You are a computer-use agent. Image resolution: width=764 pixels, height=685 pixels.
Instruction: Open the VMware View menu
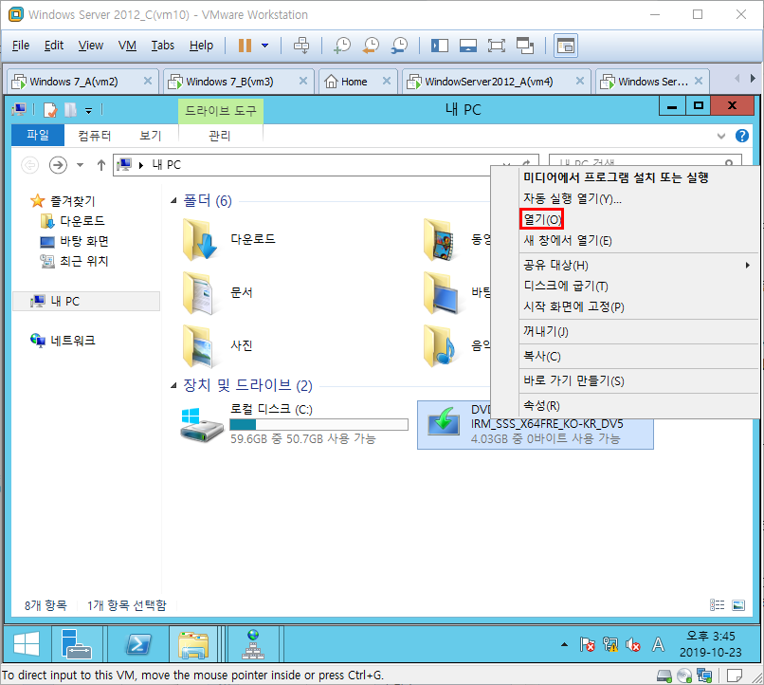91,46
